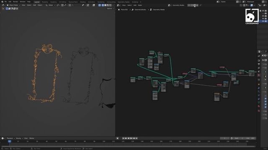Screen dimensions: 268x150
Task: Switch to the Geometry Nodes workspace tab
Action: [x=124, y=2]
